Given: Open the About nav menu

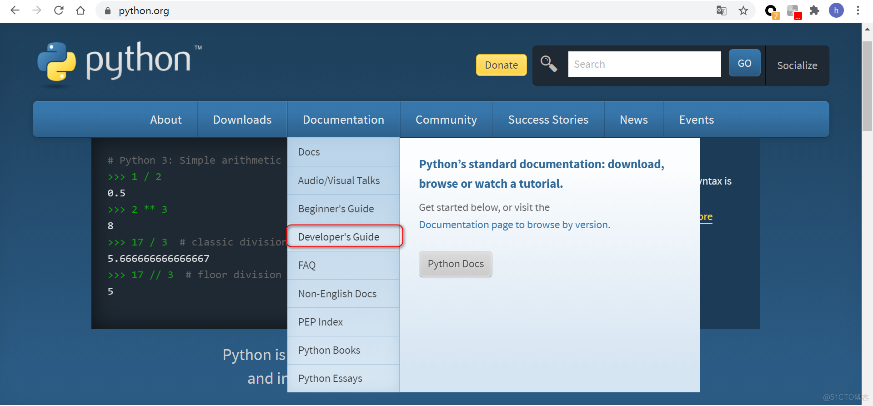Looking at the screenshot, I should (x=166, y=120).
